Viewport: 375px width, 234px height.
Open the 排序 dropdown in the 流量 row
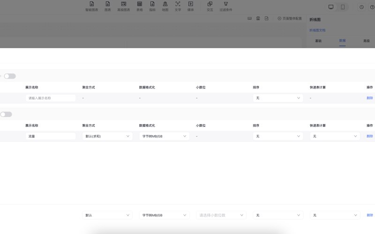[x=278, y=136]
